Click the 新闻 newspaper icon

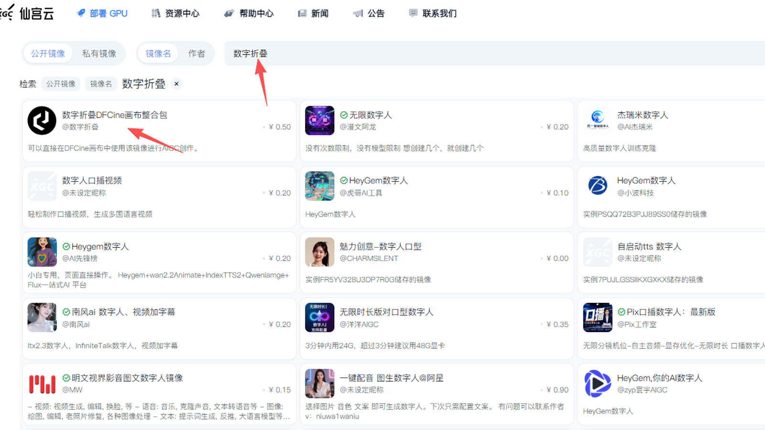pos(302,13)
